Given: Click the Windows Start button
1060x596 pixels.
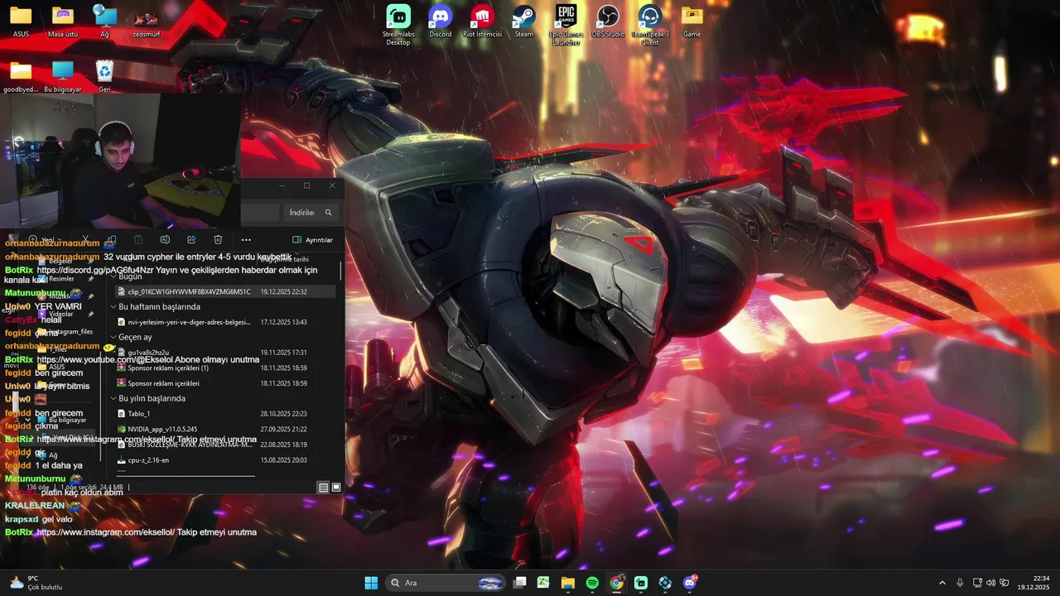Looking at the screenshot, I should [x=371, y=583].
